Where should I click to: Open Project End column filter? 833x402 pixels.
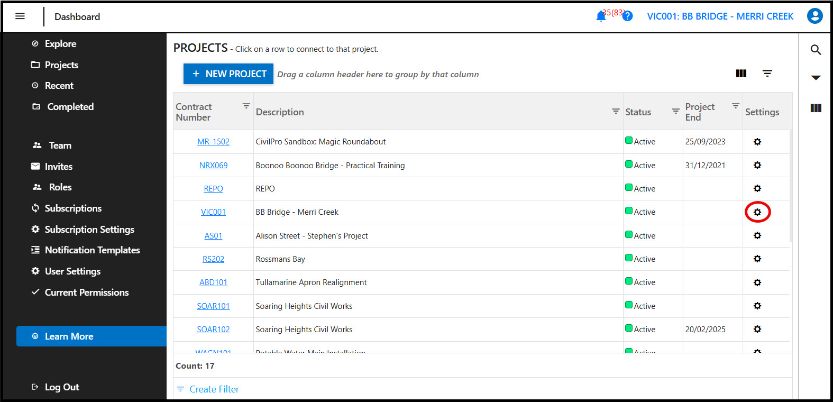(x=735, y=106)
